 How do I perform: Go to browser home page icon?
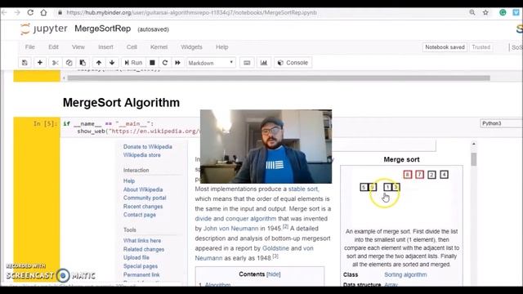(43, 13)
